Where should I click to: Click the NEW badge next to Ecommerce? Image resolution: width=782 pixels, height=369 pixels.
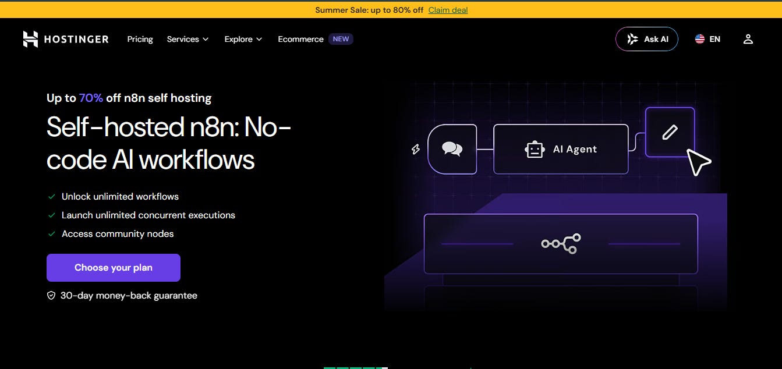341,39
